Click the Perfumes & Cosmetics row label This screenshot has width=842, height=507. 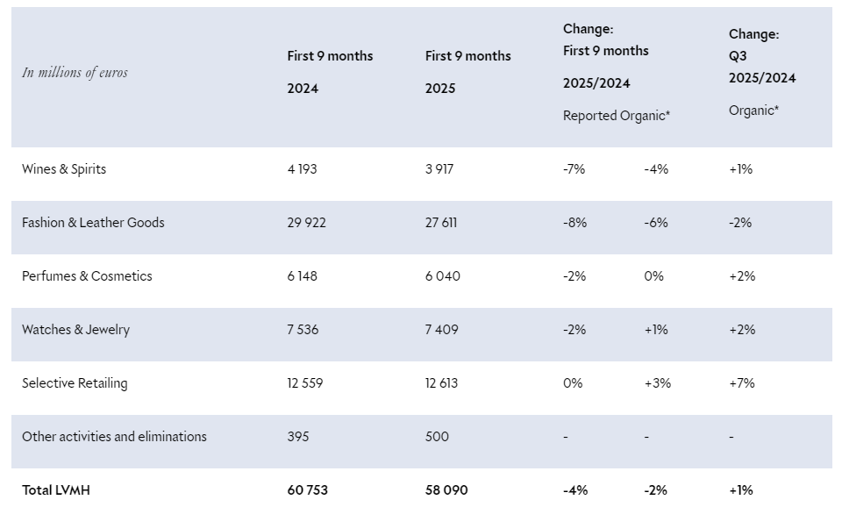(87, 276)
